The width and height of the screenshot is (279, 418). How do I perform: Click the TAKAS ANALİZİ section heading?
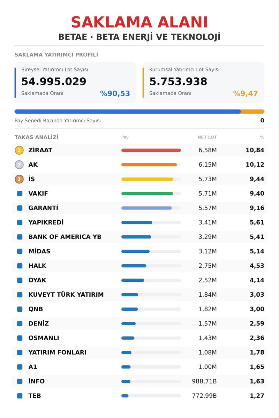[x=36, y=137]
